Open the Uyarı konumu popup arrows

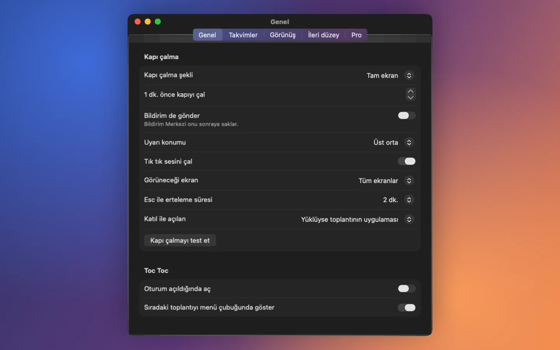click(409, 142)
